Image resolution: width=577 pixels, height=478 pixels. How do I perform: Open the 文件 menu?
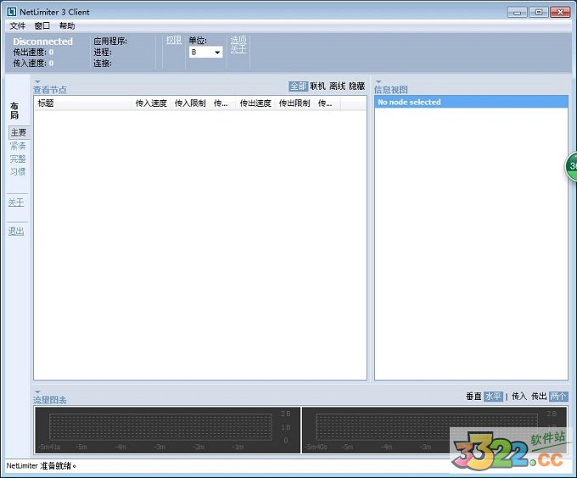tap(18, 25)
